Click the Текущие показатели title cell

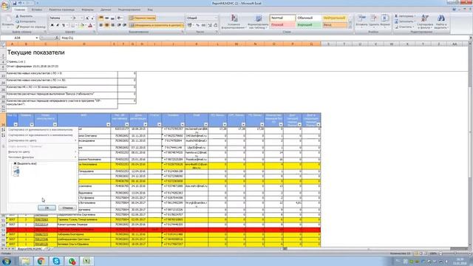(36, 52)
